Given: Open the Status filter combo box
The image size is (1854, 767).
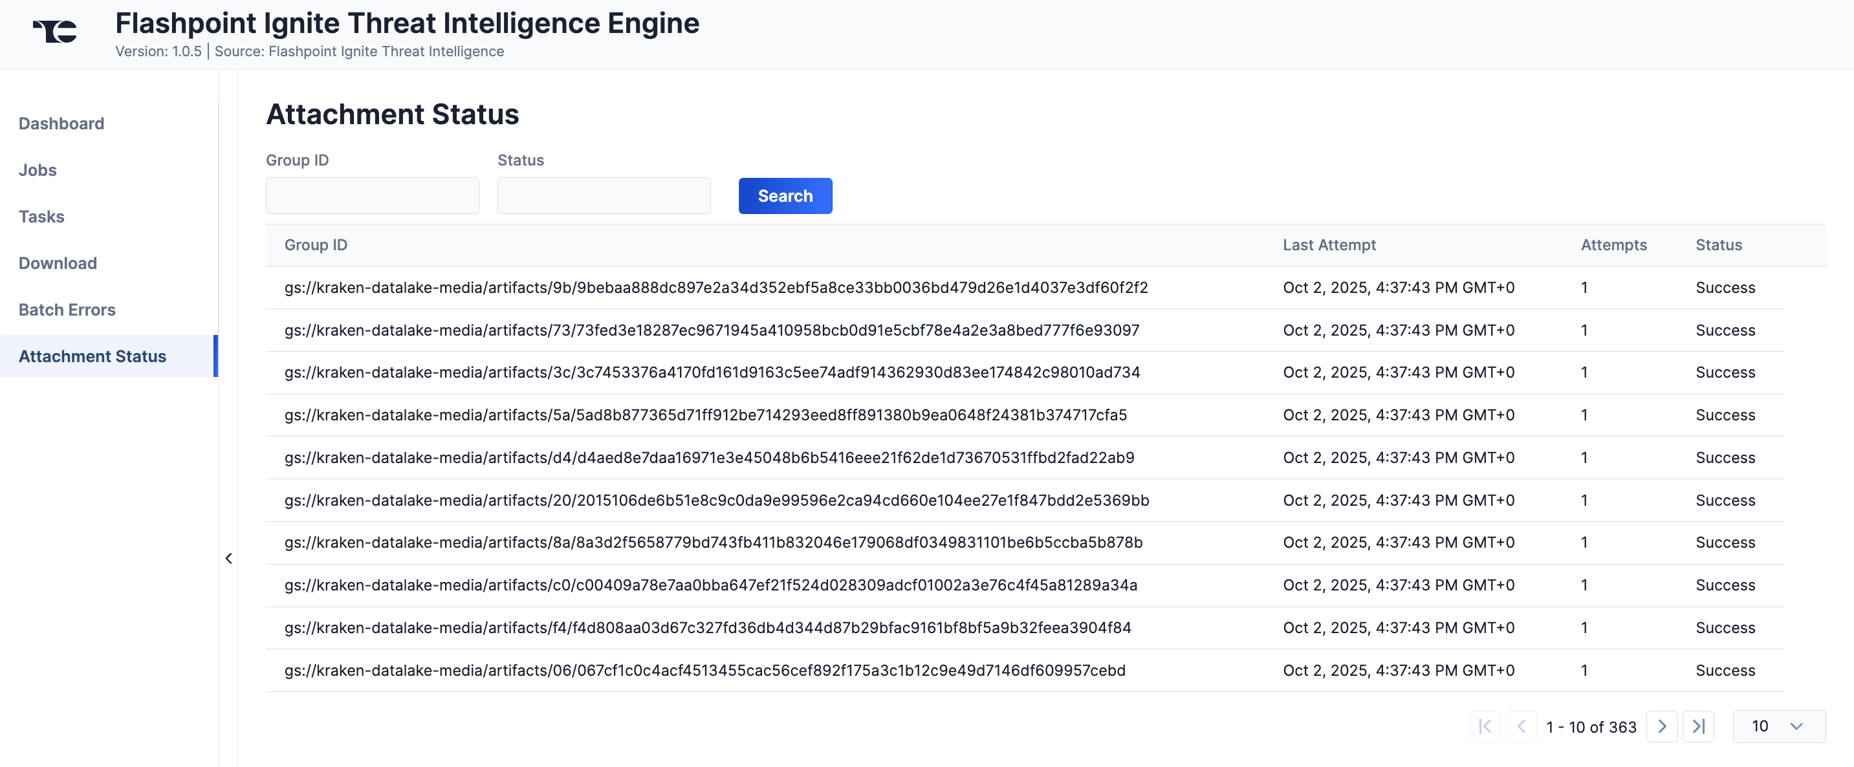Looking at the screenshot, I should click(603, 195).
